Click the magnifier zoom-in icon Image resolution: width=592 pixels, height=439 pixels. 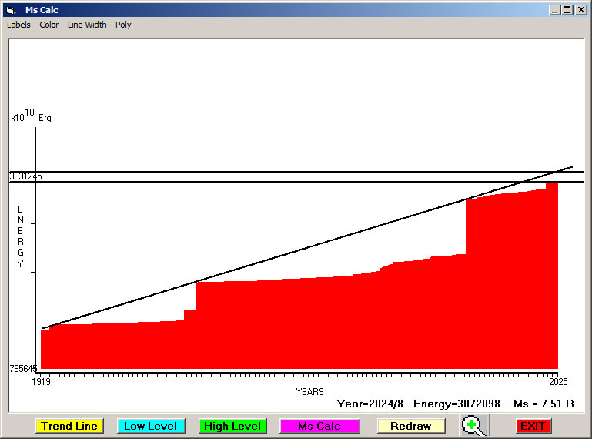[475, 425]
